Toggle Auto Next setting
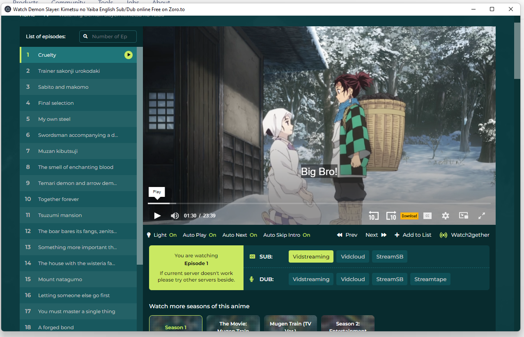Screen dimensions: 524x337 (x=240, y=235)
